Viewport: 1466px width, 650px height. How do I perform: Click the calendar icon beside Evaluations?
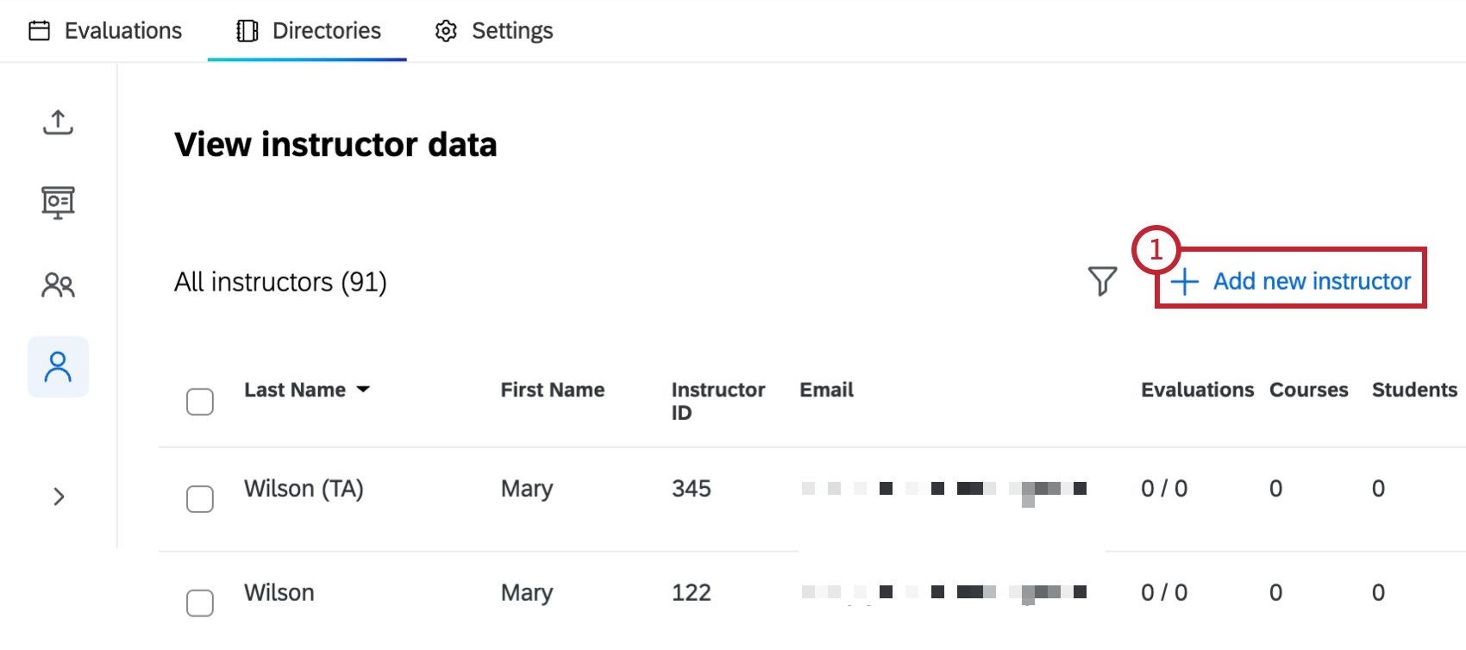click(41, 29)
